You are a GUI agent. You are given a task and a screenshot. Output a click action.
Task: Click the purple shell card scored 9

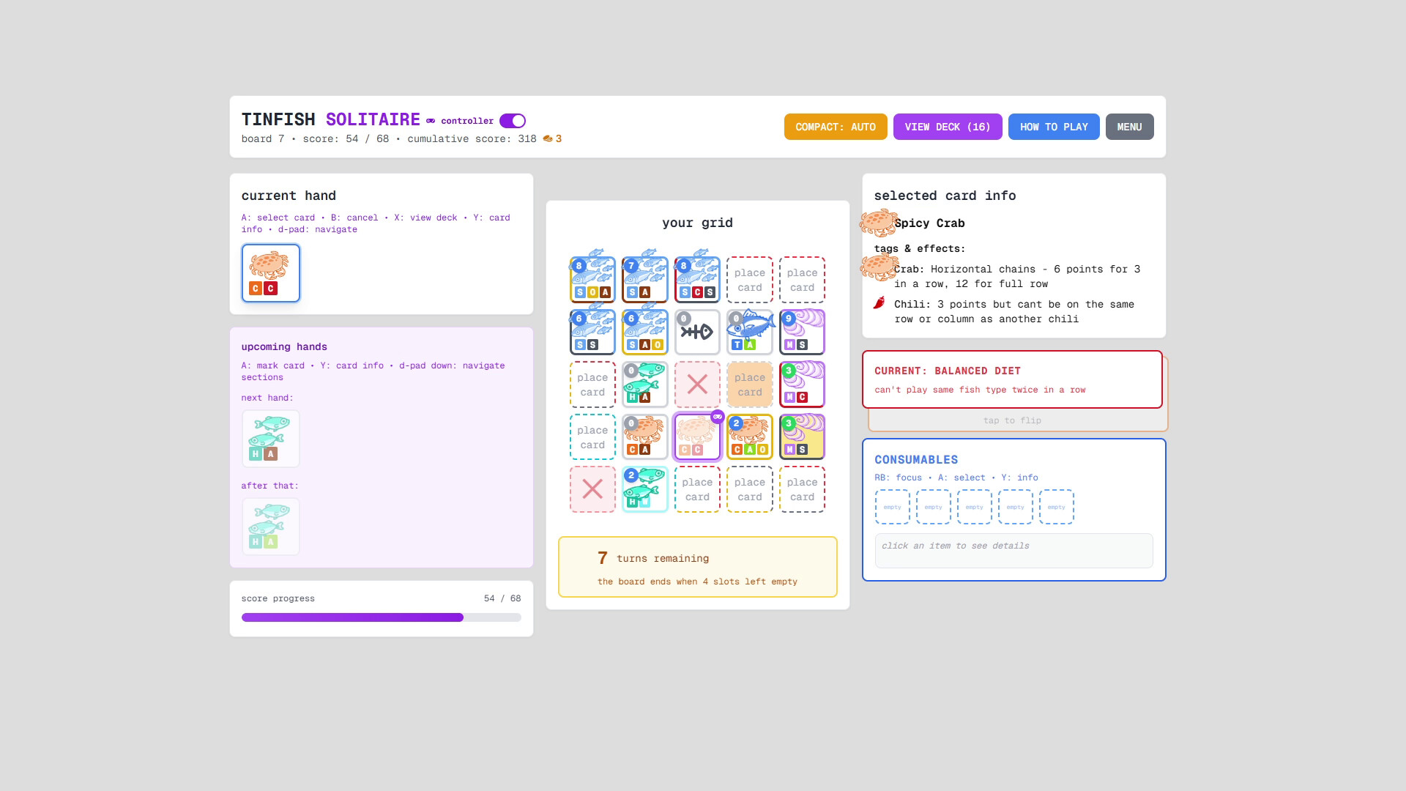(803, 332)
